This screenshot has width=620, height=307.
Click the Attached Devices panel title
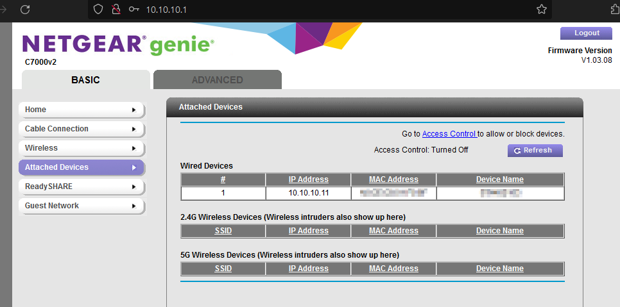211,107
